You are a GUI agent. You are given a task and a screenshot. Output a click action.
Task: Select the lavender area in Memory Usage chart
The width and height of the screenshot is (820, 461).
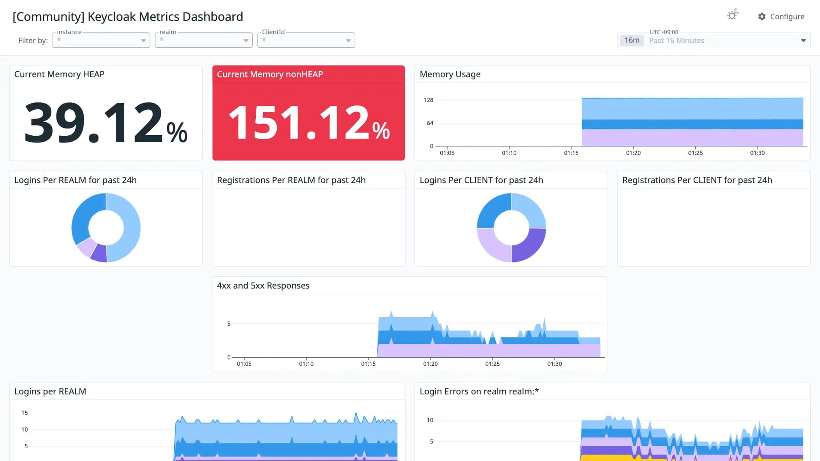(x=692, y=137)
